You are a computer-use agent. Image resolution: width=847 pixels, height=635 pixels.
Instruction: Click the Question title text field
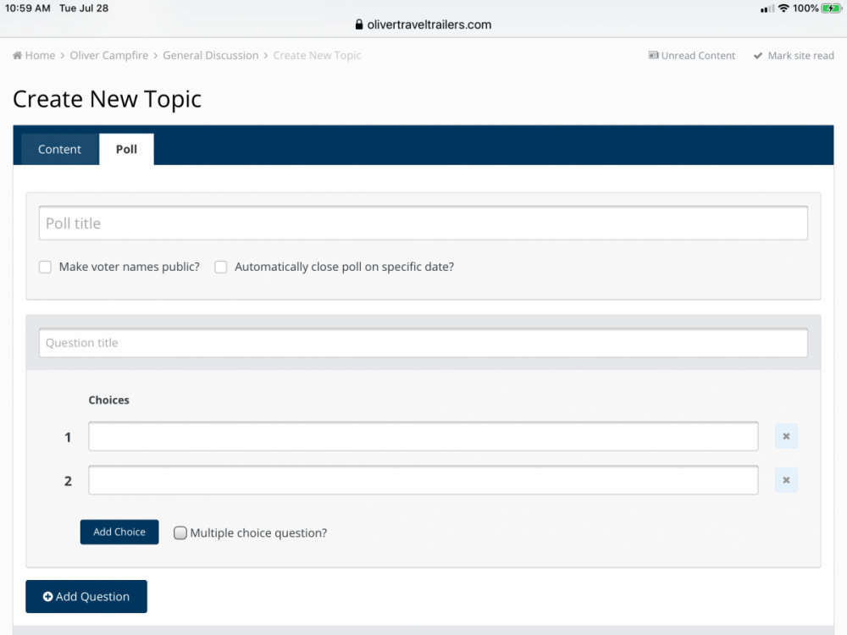[x=423, y=343]
